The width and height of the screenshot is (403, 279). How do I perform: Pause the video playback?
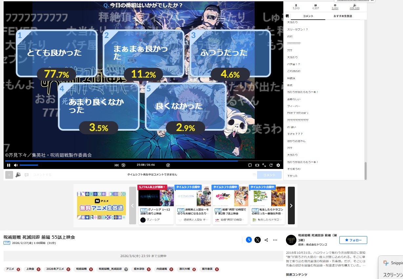9,165
